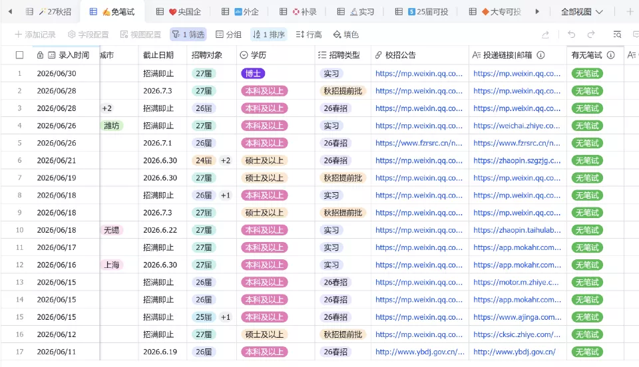Click 秋招提前批 tag in row 2
Image resolution: width=639 pixels, height=367 pixels.
(343, 91)
